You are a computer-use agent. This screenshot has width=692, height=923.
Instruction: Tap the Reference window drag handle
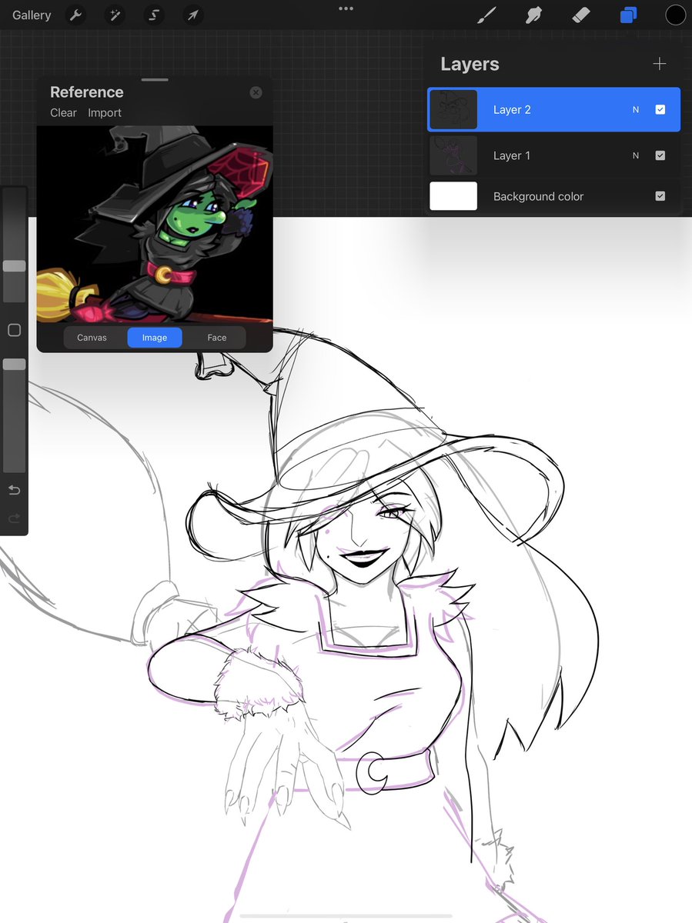click(155, 79)
